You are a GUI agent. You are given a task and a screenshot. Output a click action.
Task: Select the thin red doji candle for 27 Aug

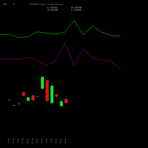click(38, 96)
